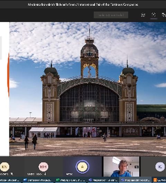Click the name label under the A avatar
This screenshot has width=166, height=183.
[69, 174]
